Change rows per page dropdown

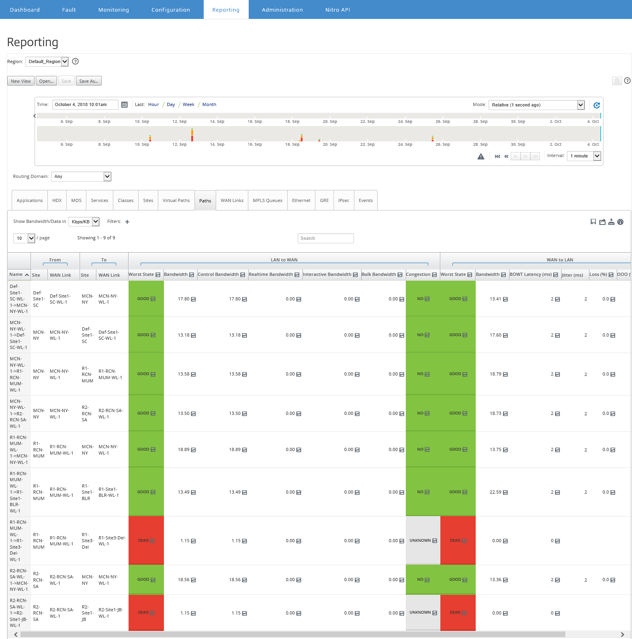tap(24, 238)
